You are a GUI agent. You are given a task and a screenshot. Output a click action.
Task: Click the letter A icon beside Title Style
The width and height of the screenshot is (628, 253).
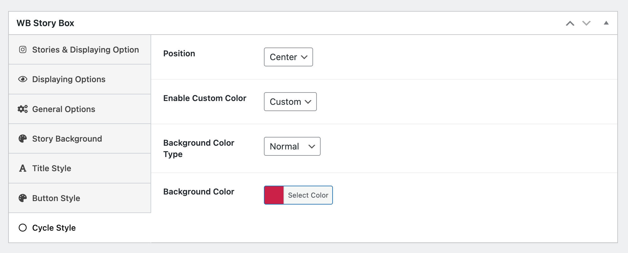[x=23, y=168]
